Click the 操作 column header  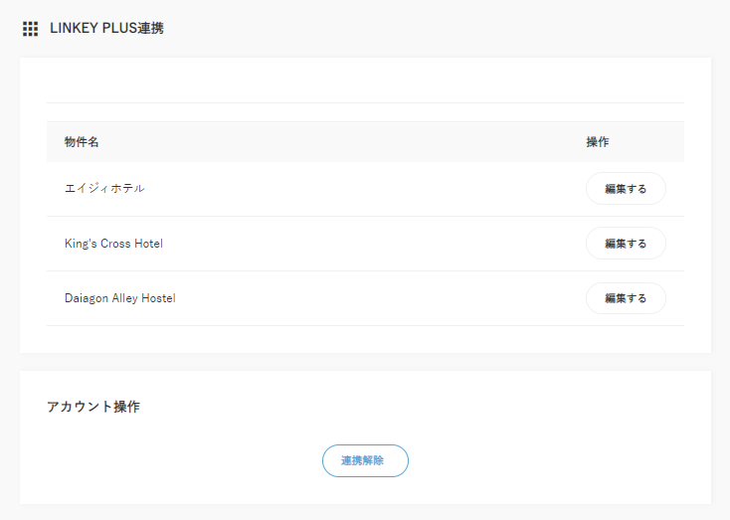pyautogui.click(x=598, y=142)
